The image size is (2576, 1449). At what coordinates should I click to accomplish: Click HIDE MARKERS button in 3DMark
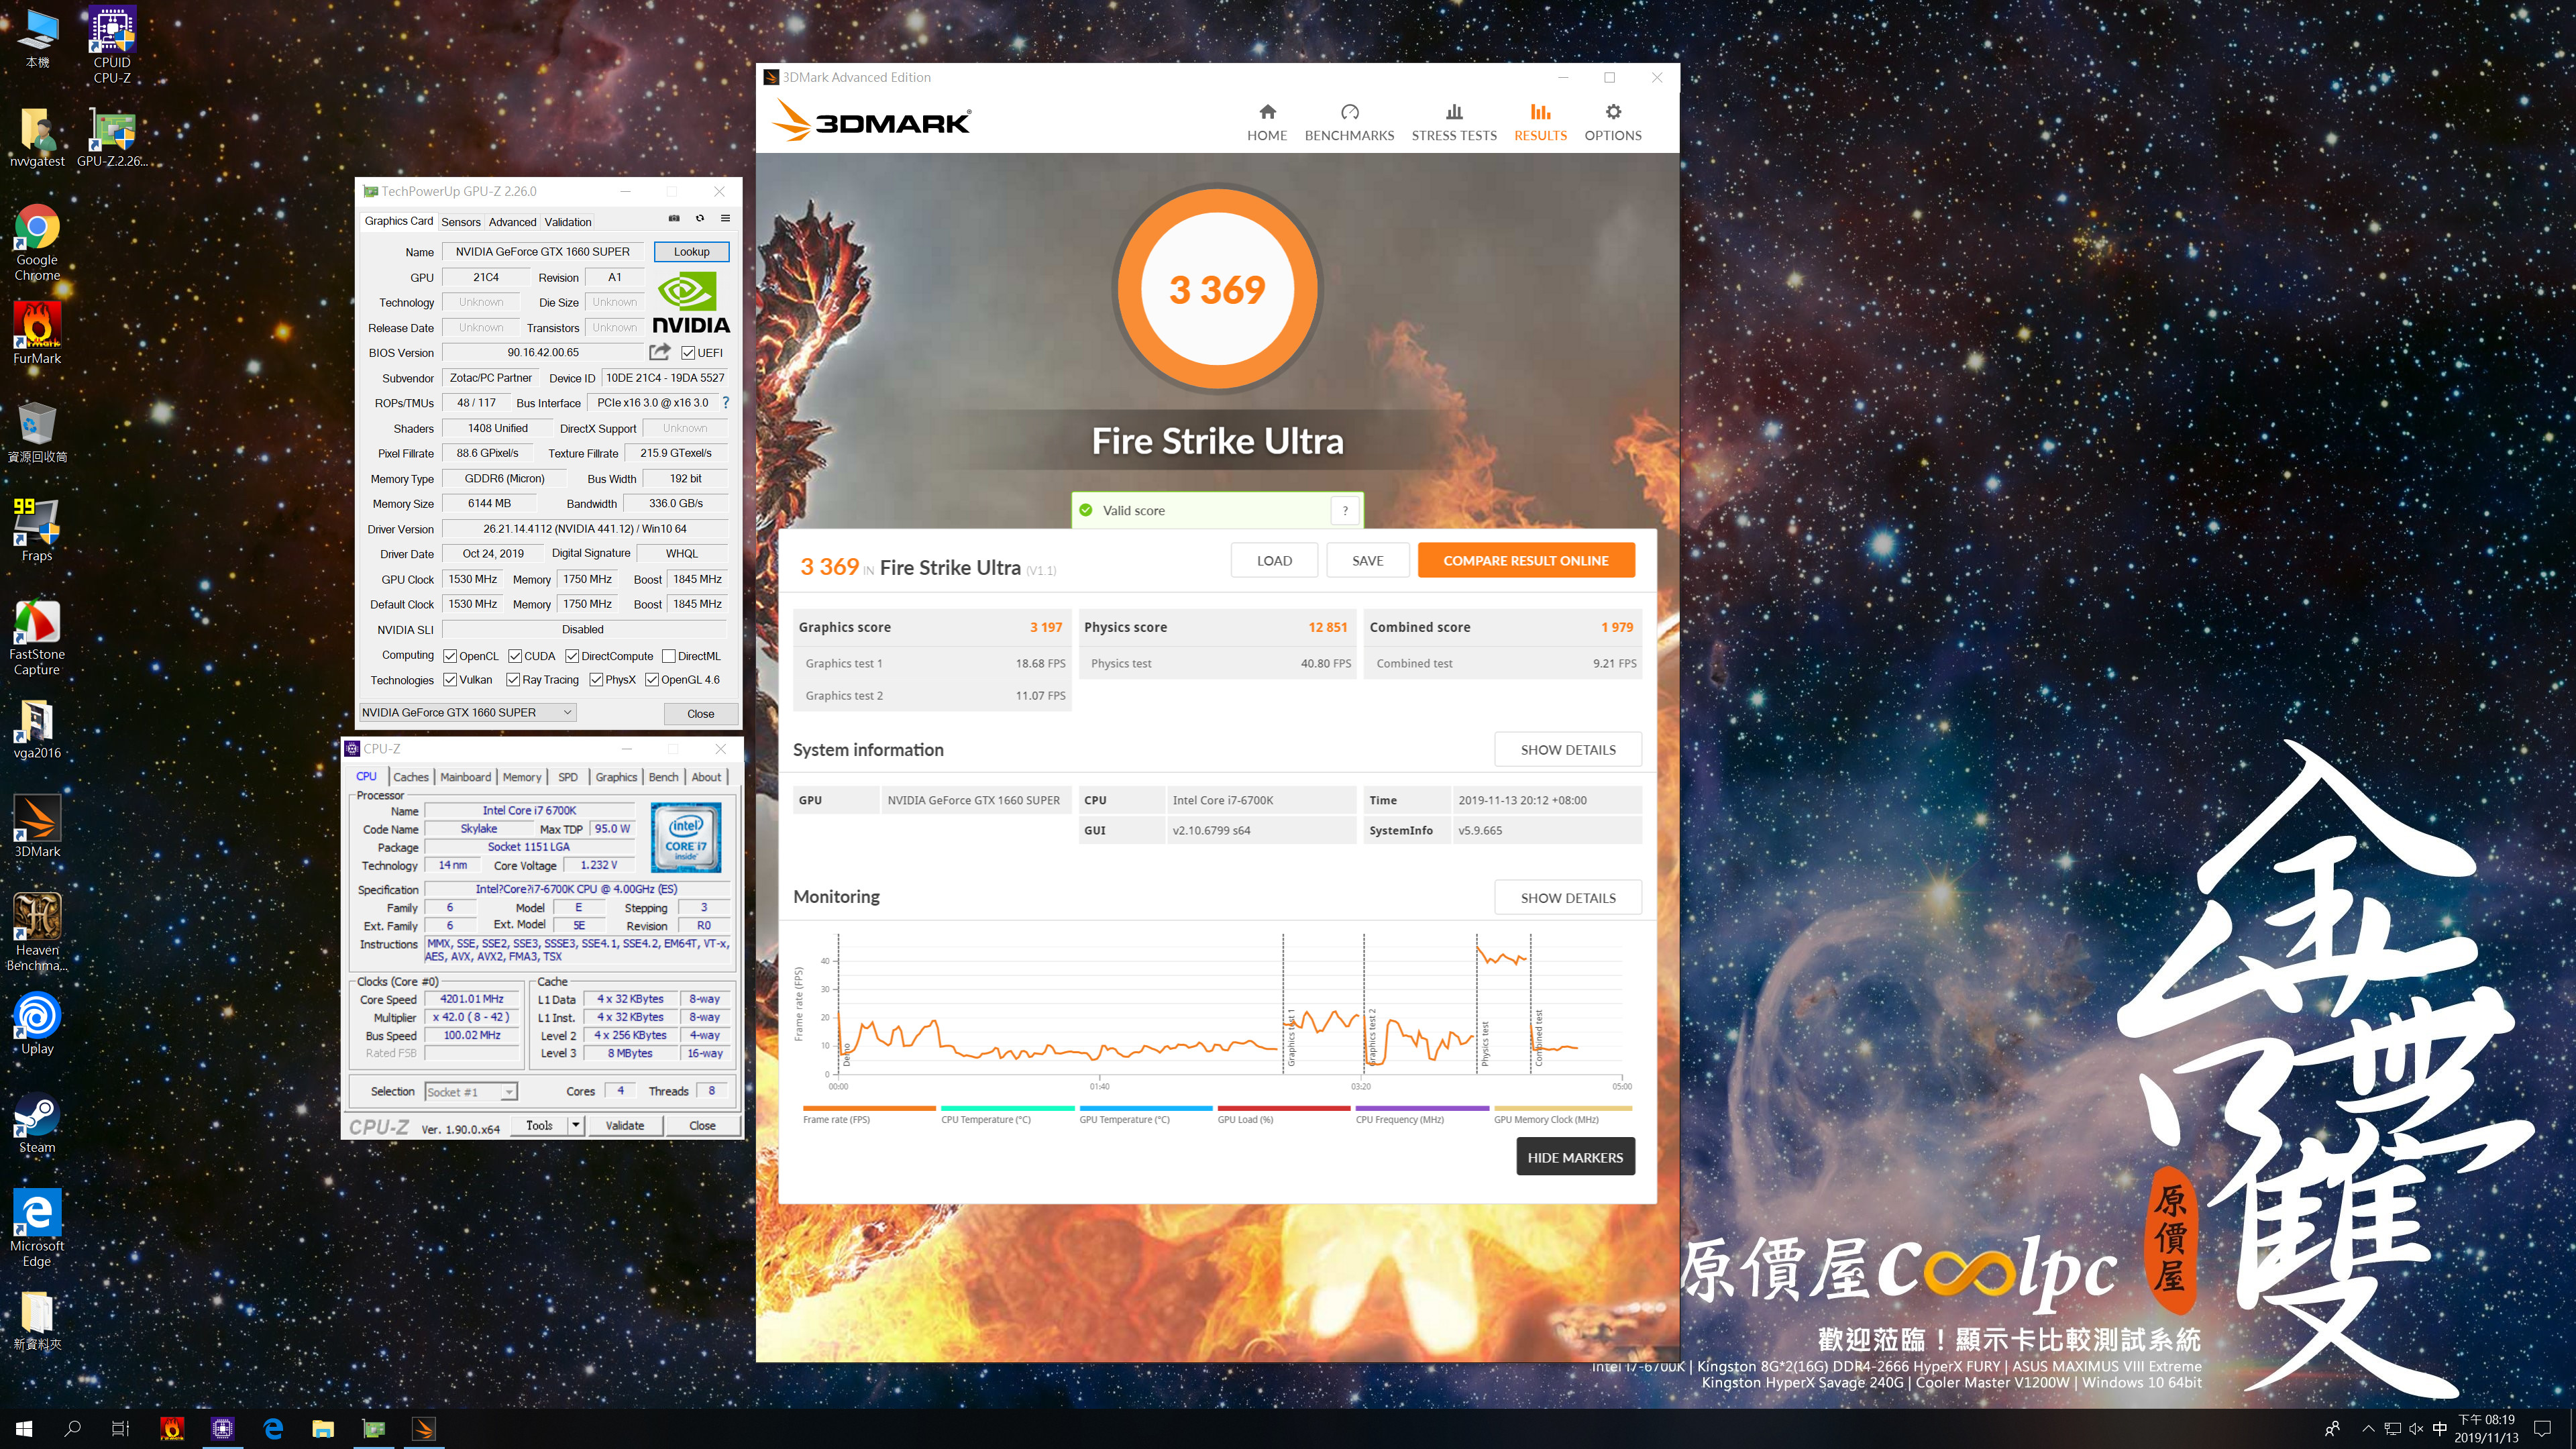point(1575,1157)
